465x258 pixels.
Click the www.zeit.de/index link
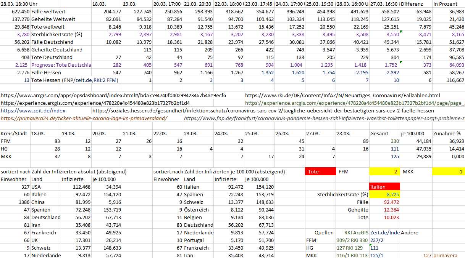[x=22, y=111]
